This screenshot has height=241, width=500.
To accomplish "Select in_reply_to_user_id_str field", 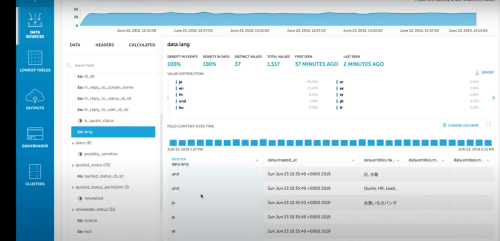I will coord(106,110).
